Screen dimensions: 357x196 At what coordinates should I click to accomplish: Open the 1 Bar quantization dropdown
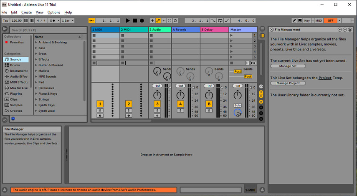coord(68,20)
